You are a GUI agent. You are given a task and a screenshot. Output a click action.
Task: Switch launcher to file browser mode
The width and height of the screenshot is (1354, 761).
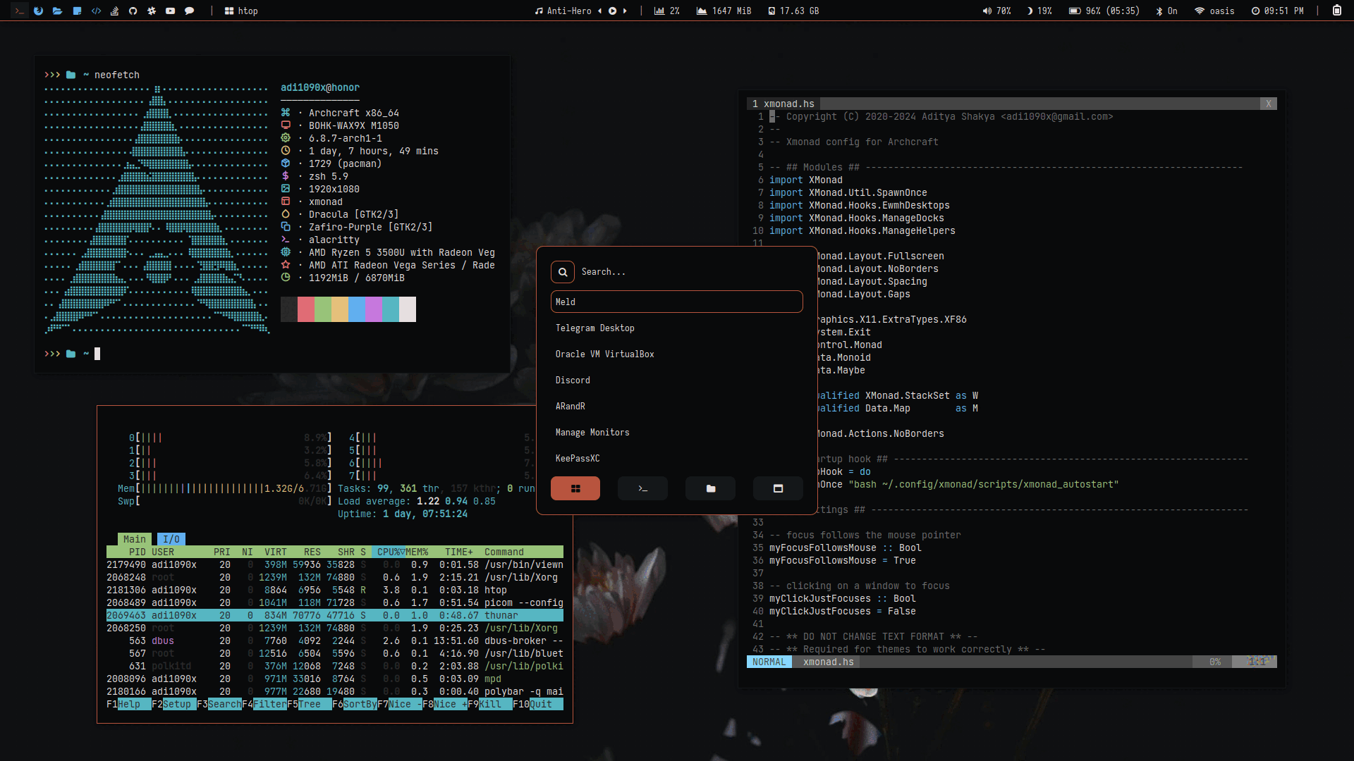[x=710, y=488]
